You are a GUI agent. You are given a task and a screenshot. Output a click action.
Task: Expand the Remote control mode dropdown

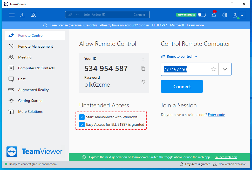(x=180, y=56)
